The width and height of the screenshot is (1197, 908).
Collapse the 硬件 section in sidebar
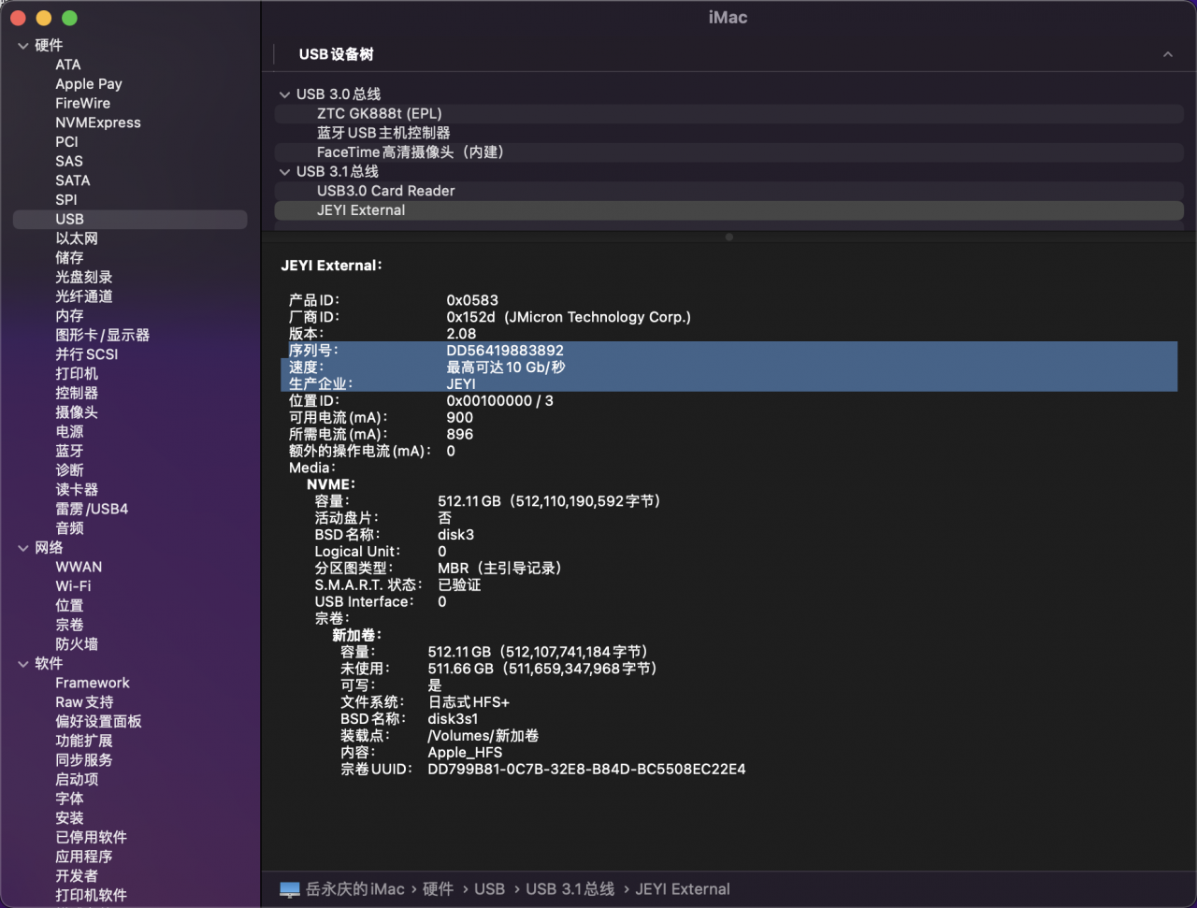click(x=23, y=46)
